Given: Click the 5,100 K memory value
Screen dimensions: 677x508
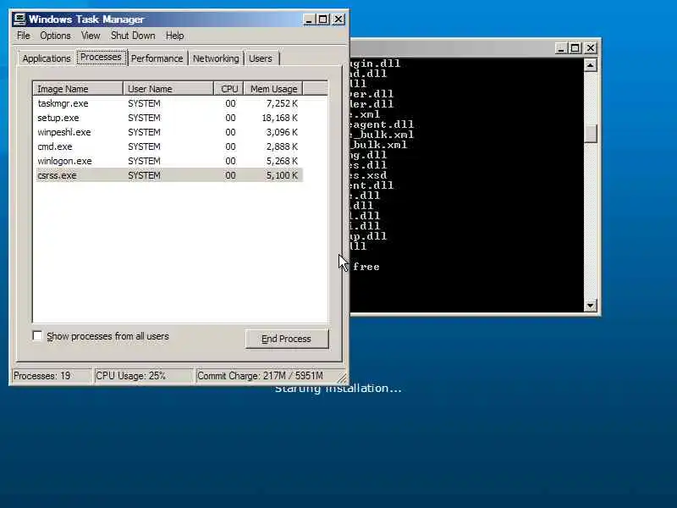Looking at the screenshot, I should point(282,175).
